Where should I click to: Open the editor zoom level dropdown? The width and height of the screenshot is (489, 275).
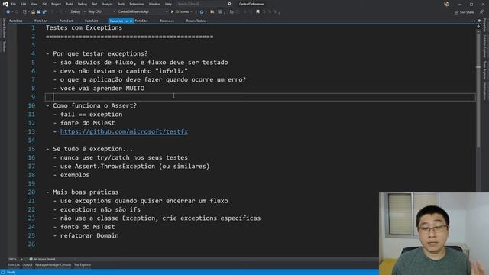point(15,259)
